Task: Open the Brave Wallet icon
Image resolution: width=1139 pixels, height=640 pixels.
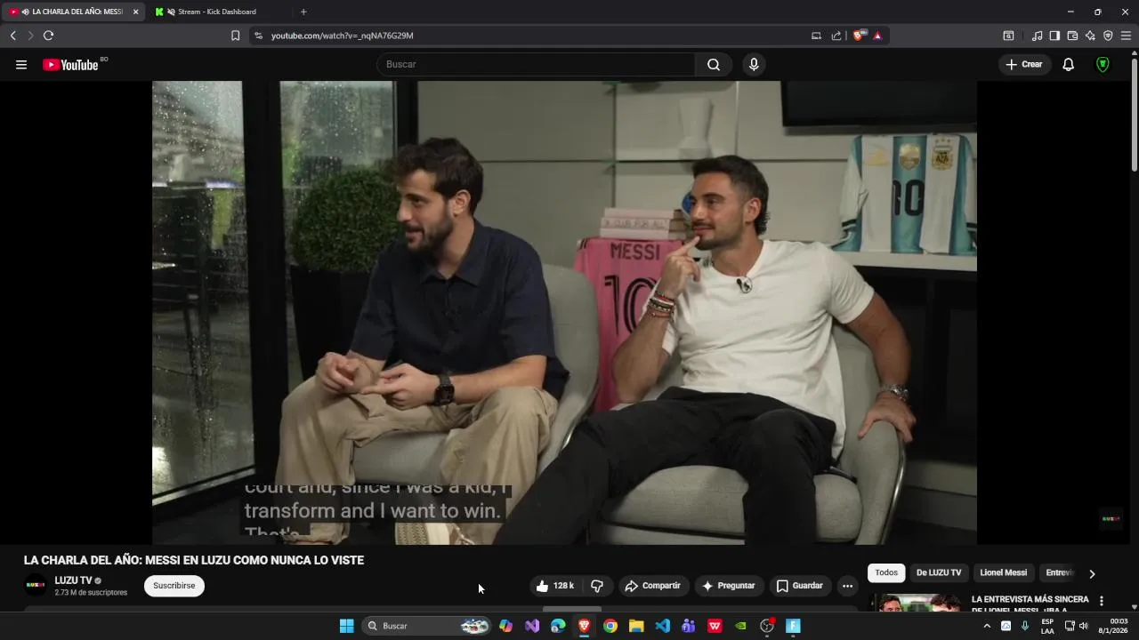Action: coord(1072,36)
